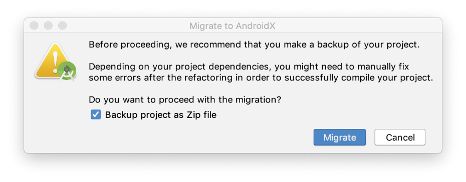Click the word AndroidX in the dialog title
466x182 pixels.
click(x=256, y=26)
